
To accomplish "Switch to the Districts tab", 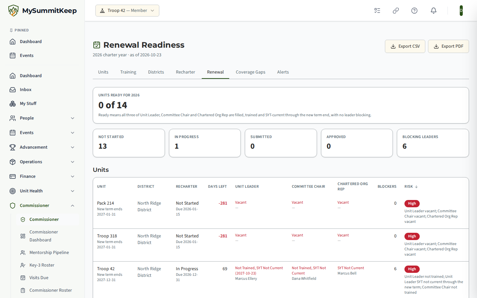I will pyautogui.click(x=156, y=72).
